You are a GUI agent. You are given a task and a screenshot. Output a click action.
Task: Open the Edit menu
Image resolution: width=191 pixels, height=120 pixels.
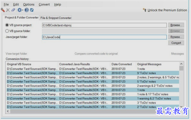[16, 5]
